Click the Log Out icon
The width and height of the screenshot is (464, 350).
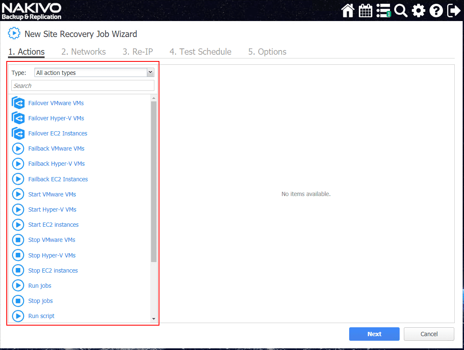[453, 11]
